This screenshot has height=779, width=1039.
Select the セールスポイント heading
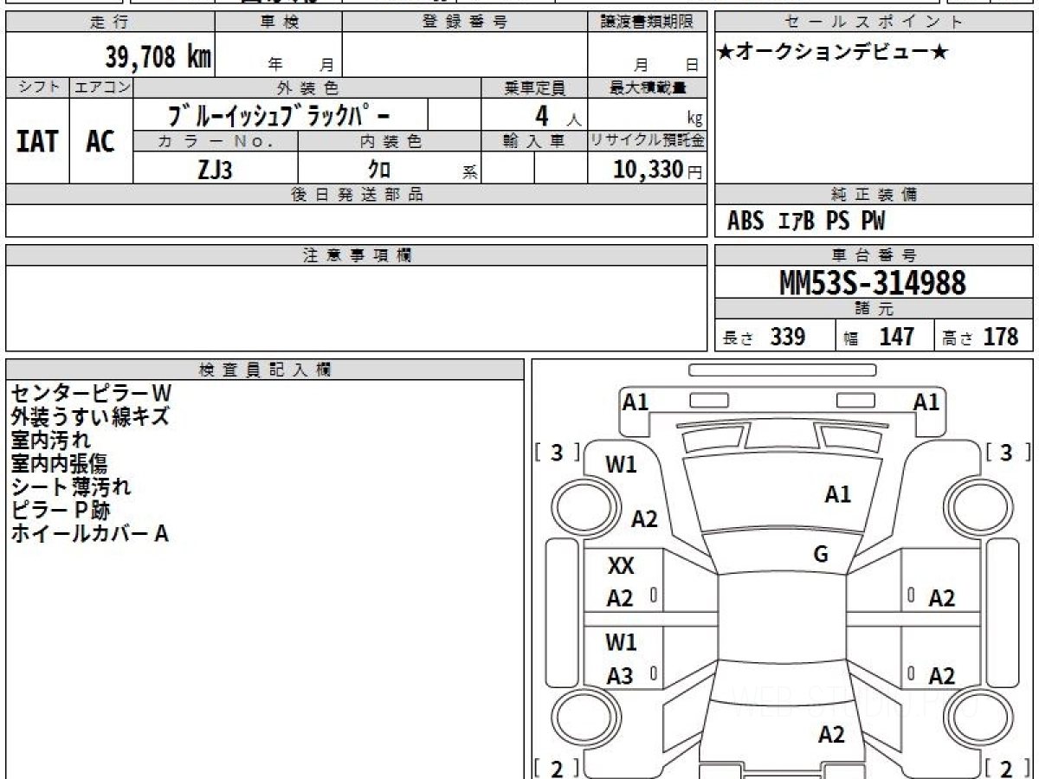coord(874,23)
